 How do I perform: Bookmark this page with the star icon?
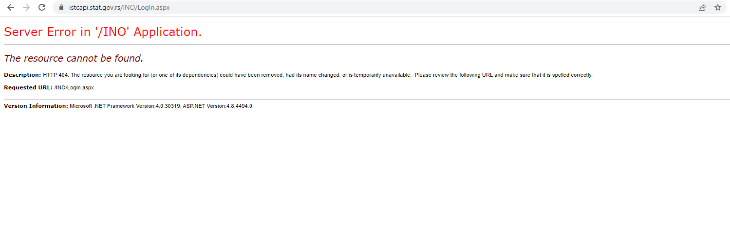click(718, 7)
